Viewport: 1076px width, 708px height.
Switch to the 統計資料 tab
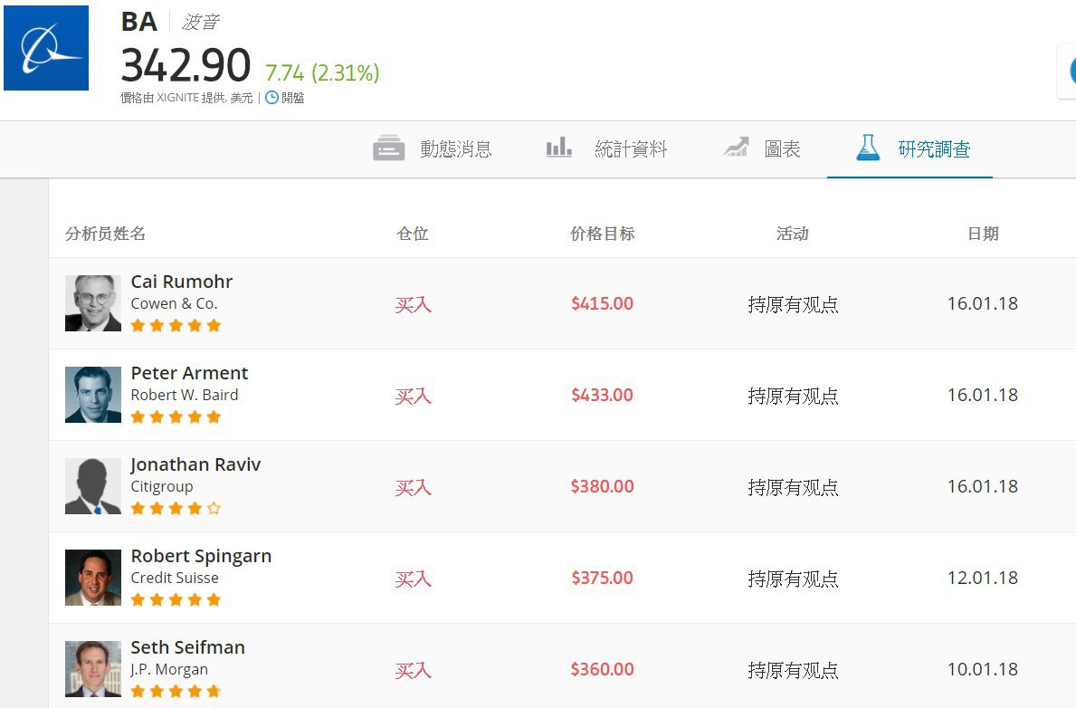[631, 149]
